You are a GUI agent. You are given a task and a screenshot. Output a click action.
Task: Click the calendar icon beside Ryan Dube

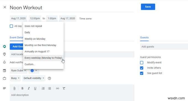(x=4, y=71)
